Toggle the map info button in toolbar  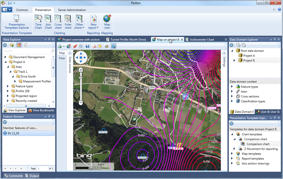point(114,46)
